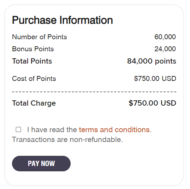This screenshot has height=189, width=190.
Task: Open the terms and conditions link
Action: pos(114,130)
